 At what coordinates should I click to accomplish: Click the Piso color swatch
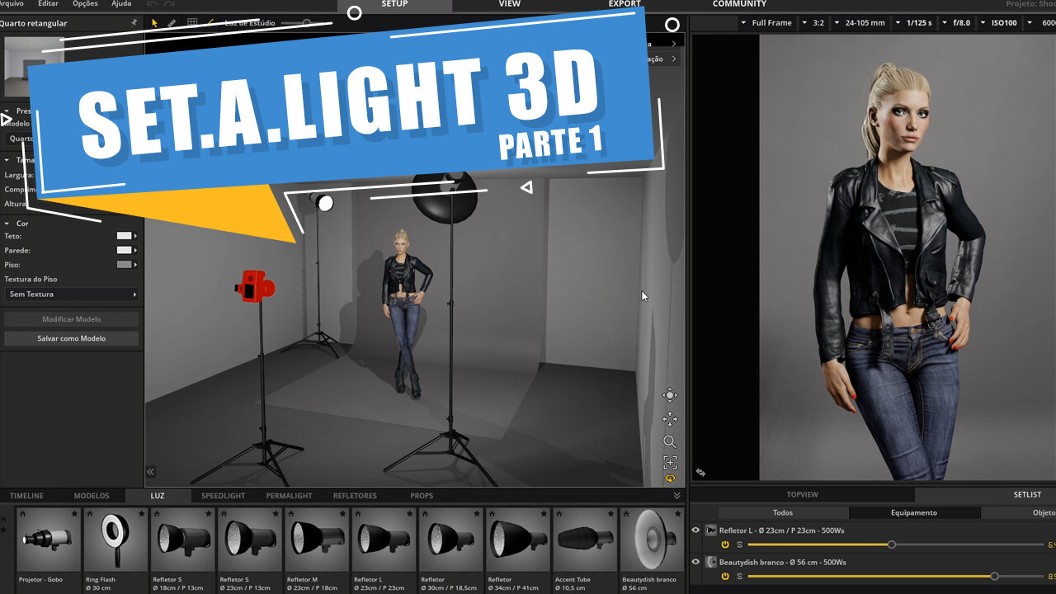click(124, 265)
